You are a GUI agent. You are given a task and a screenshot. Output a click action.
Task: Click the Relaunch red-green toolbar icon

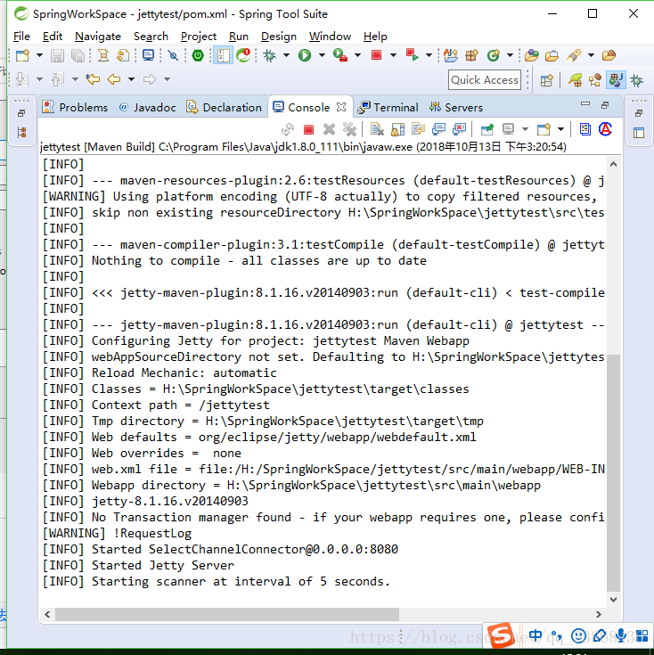pyautogui.click(x=412, y=55)
